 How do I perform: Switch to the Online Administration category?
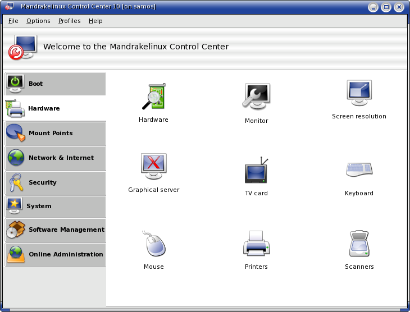point(56,255)
